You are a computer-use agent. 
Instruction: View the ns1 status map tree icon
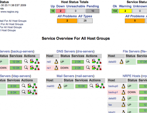(x=99, y=68)
